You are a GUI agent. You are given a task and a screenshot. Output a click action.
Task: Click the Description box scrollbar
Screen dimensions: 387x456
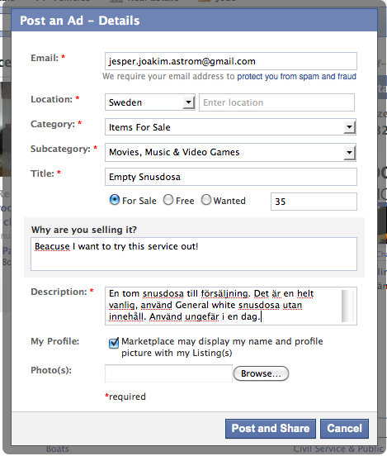coord(347,306)
